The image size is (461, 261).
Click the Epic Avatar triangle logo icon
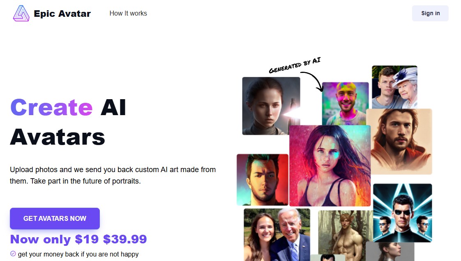[21, 13]
